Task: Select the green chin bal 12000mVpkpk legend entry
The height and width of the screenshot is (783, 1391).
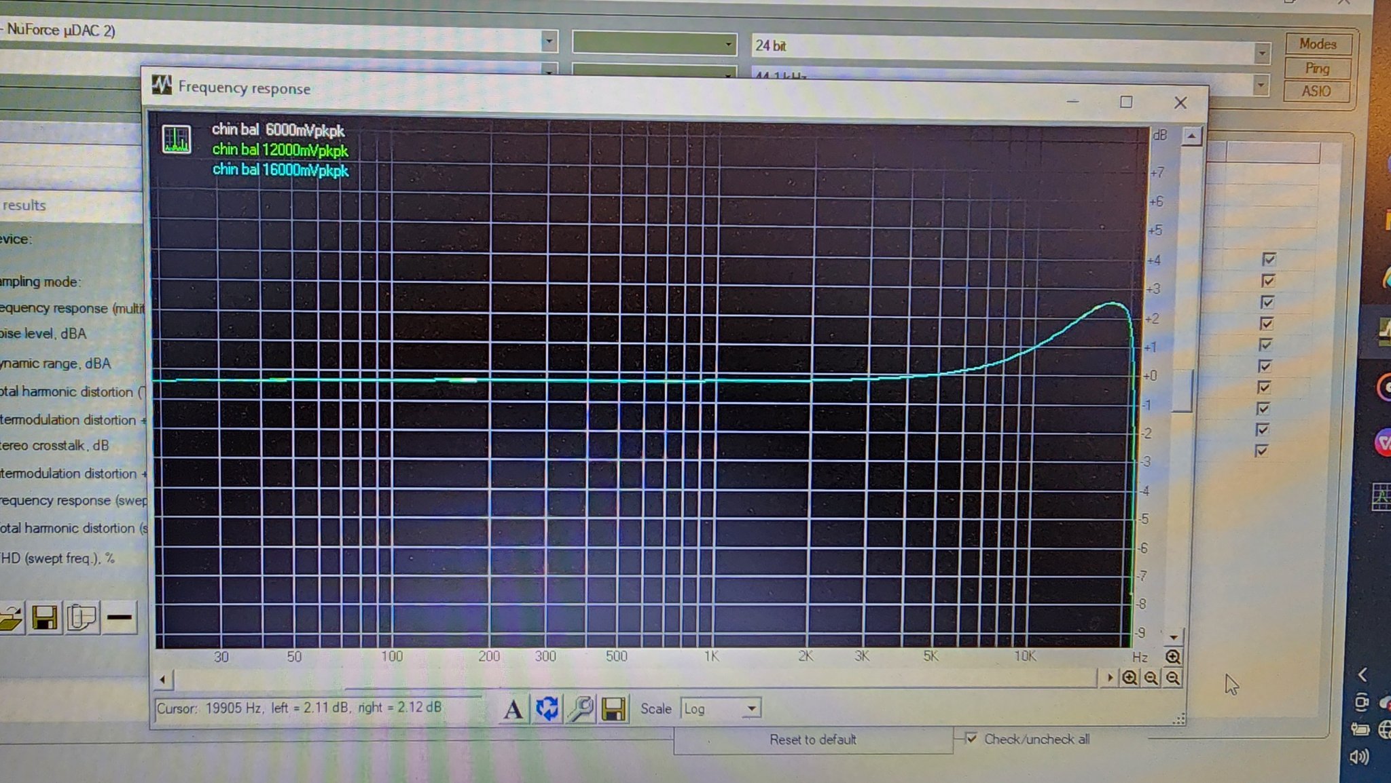Action: tap(280, 150)
